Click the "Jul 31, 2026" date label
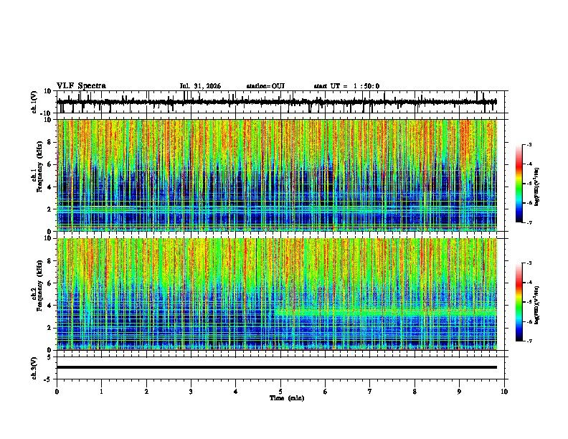568x439 pixels. pos(200,86)
